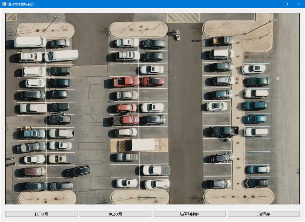Select the white box truck on yellow hatching
This screenshot has width=305, height=222.
click(140, 145)
